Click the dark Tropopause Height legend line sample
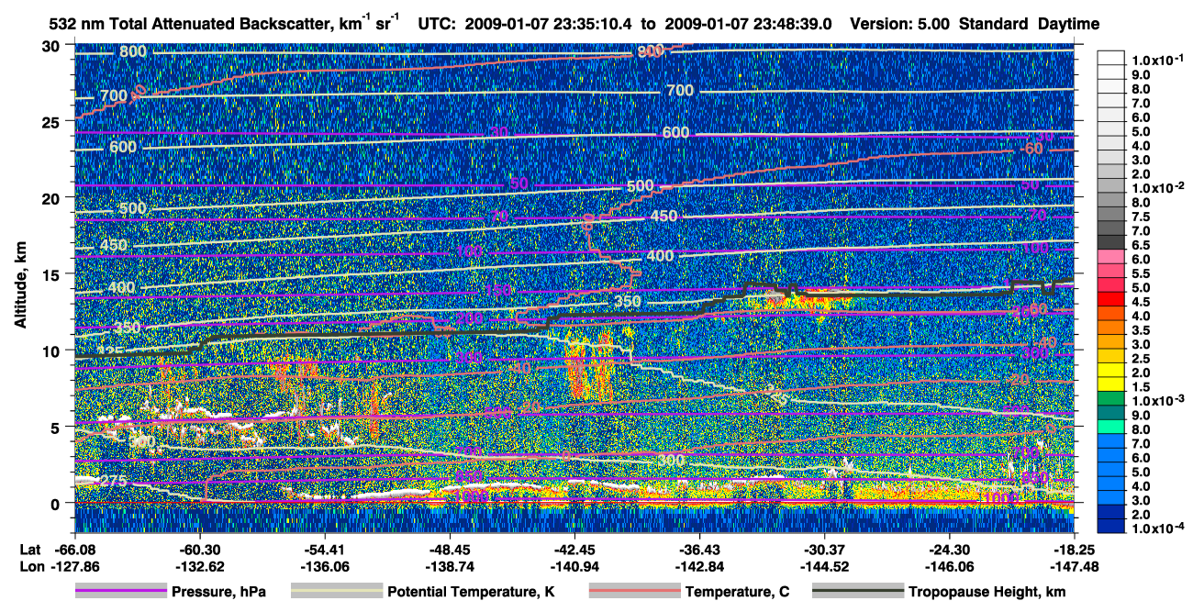 [x=858, y=592]
